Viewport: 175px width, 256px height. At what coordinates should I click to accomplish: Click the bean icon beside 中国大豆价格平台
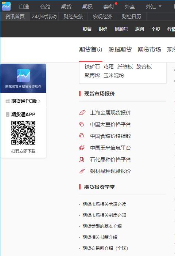tap(82, 124)
